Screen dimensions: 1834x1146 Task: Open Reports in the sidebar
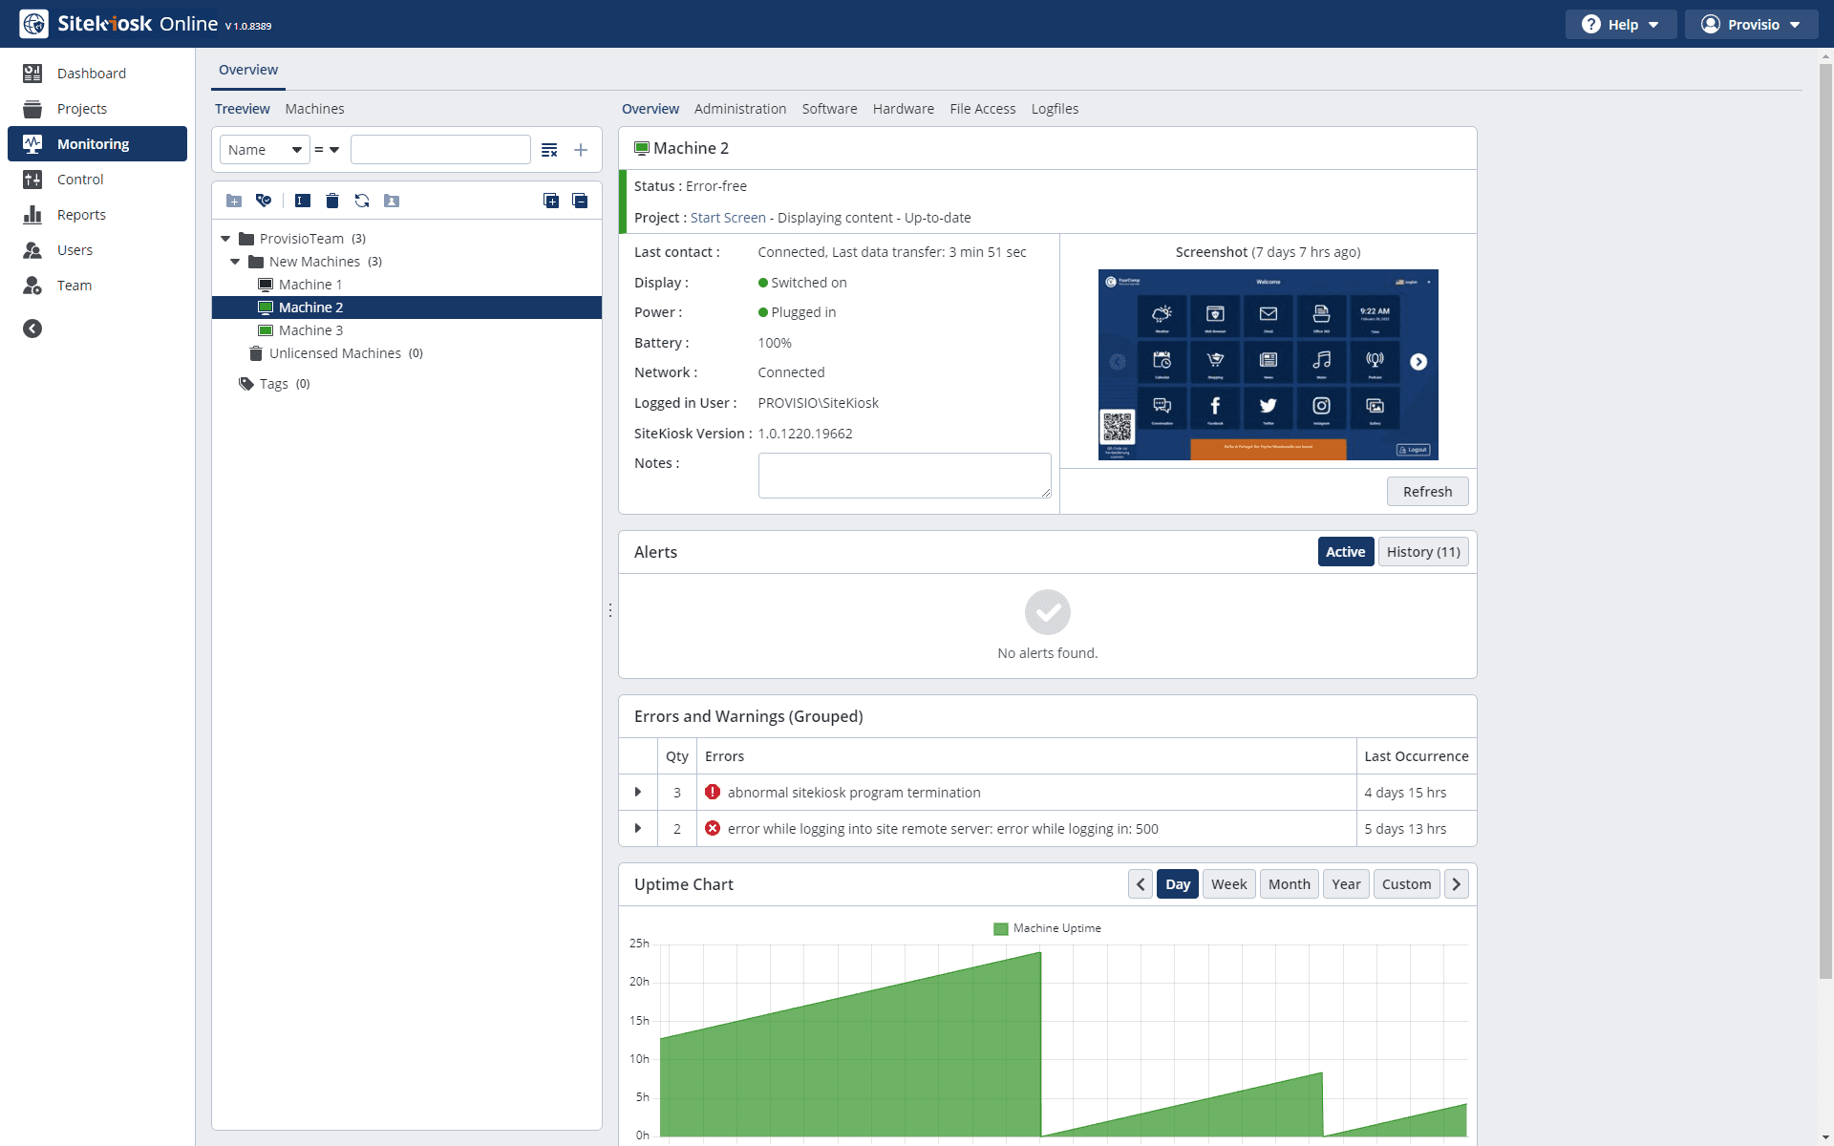(x=81, y=215)
